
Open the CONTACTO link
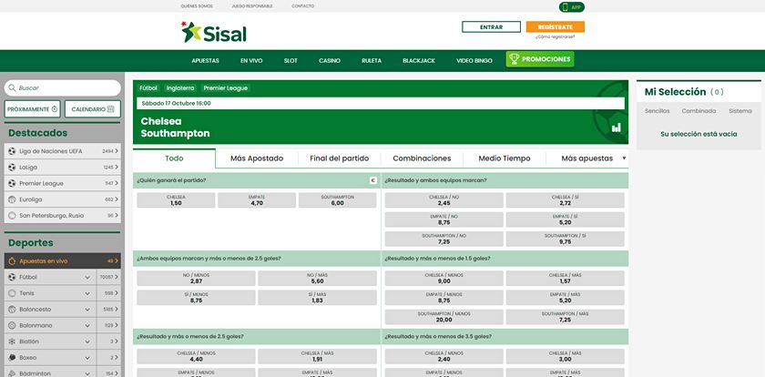pos(303,6)
